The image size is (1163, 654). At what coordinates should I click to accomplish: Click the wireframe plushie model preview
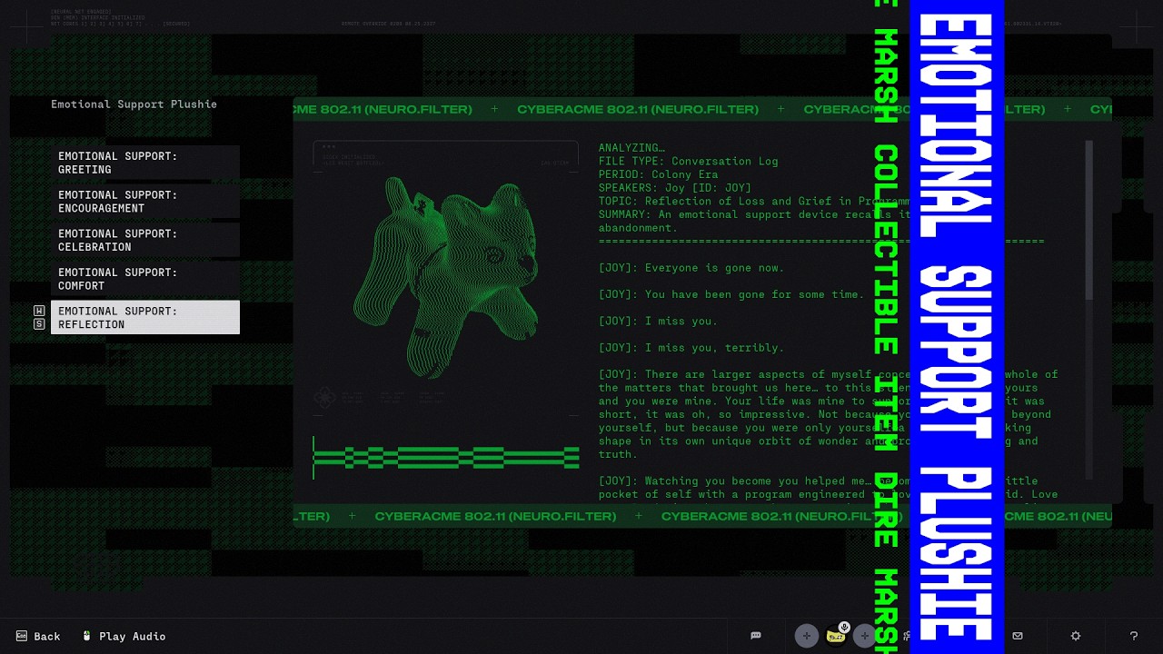446,277
